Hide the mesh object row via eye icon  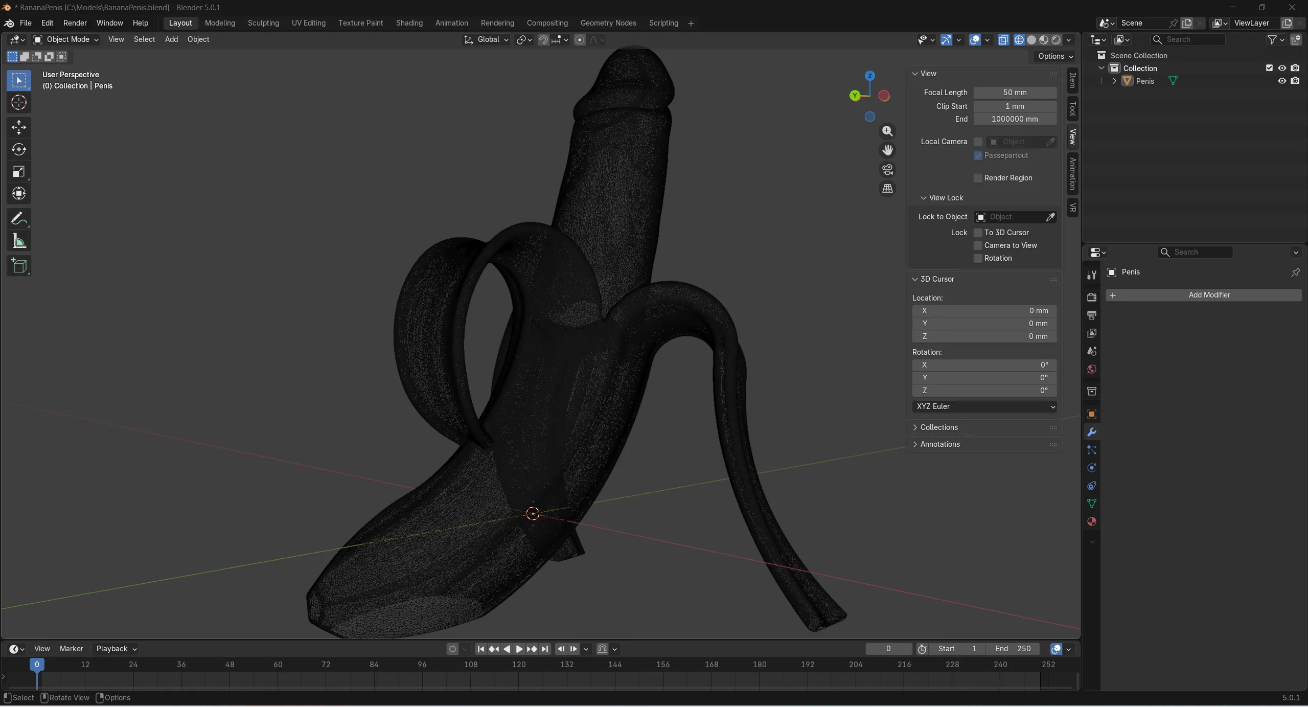pos(1282,81)
